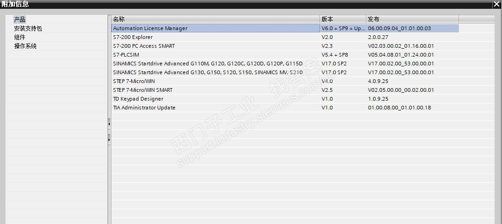Open 操作系统 category
Image resolution: width=502 pixels, height=224 pixels.
click(x=25, y=46)
